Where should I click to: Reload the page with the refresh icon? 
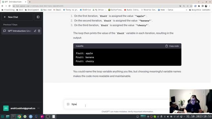point(10,6)
